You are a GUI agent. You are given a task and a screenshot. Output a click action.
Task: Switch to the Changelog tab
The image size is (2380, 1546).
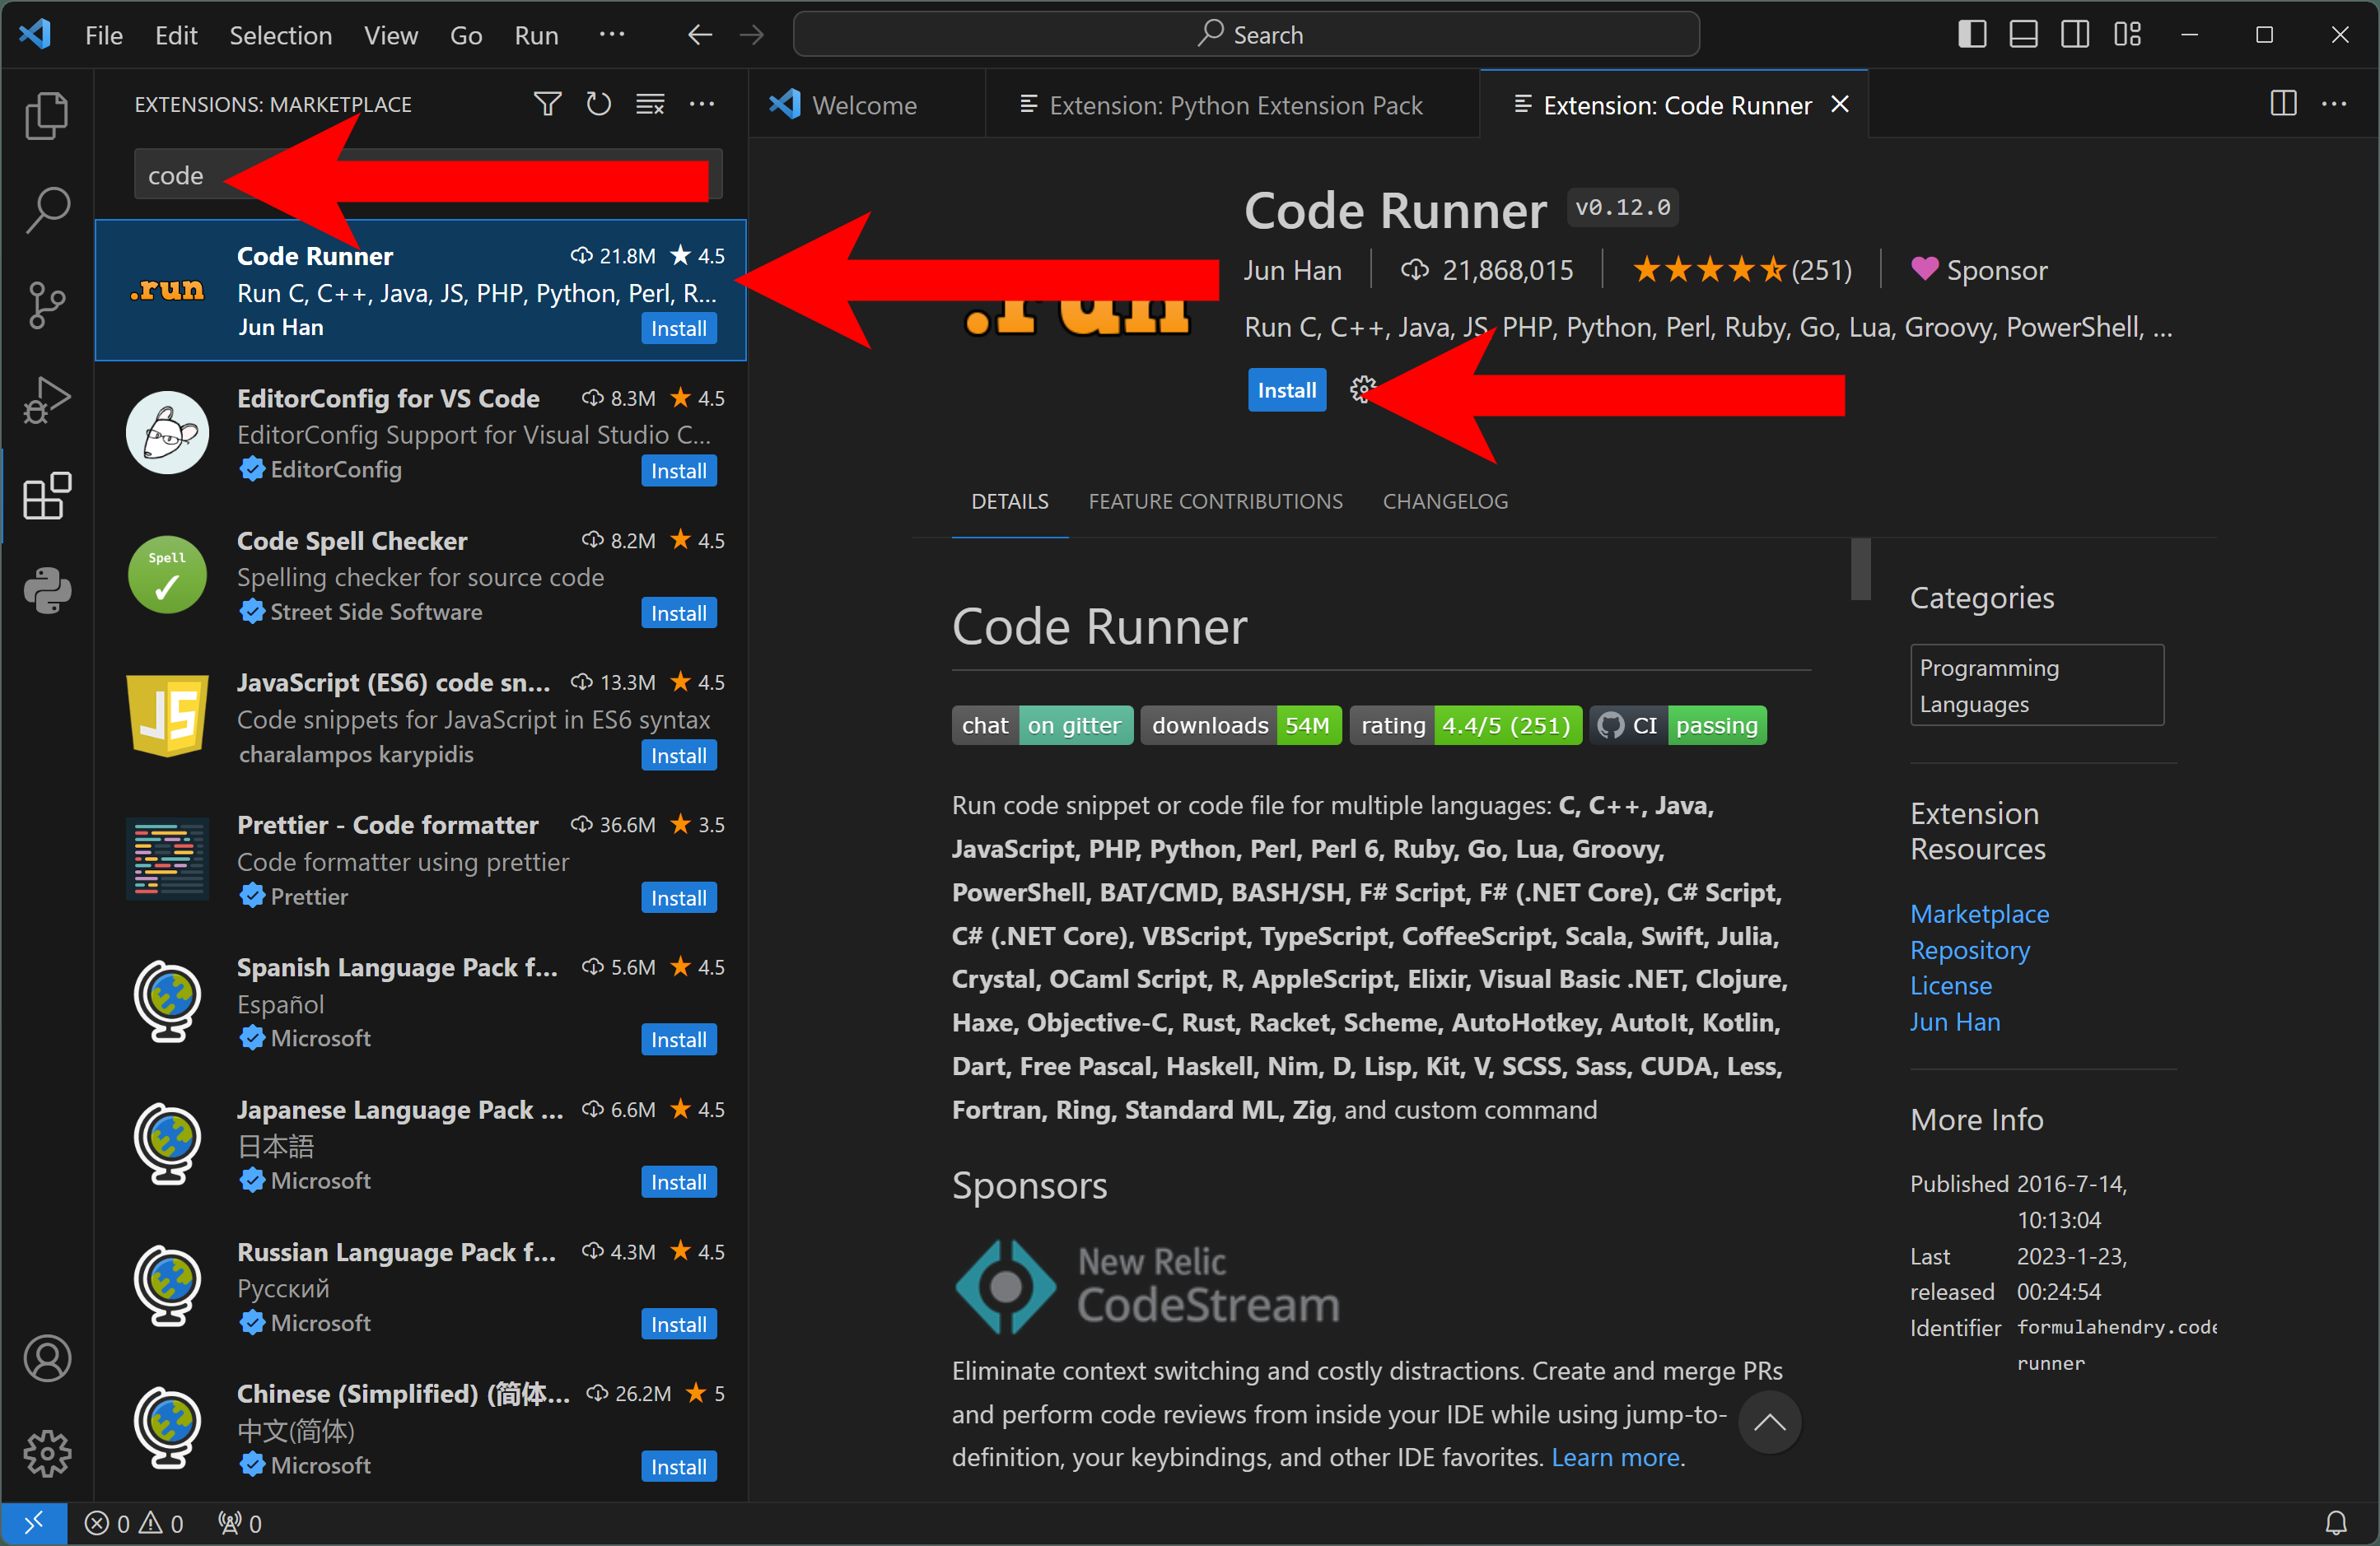[1445, 501]
